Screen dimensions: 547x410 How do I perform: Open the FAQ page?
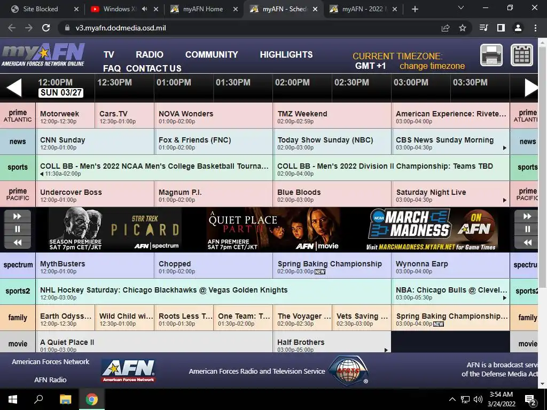click(x=112, y=68)
